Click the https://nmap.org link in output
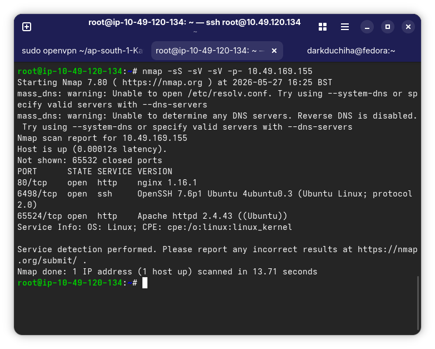 [x=162, y=82]
